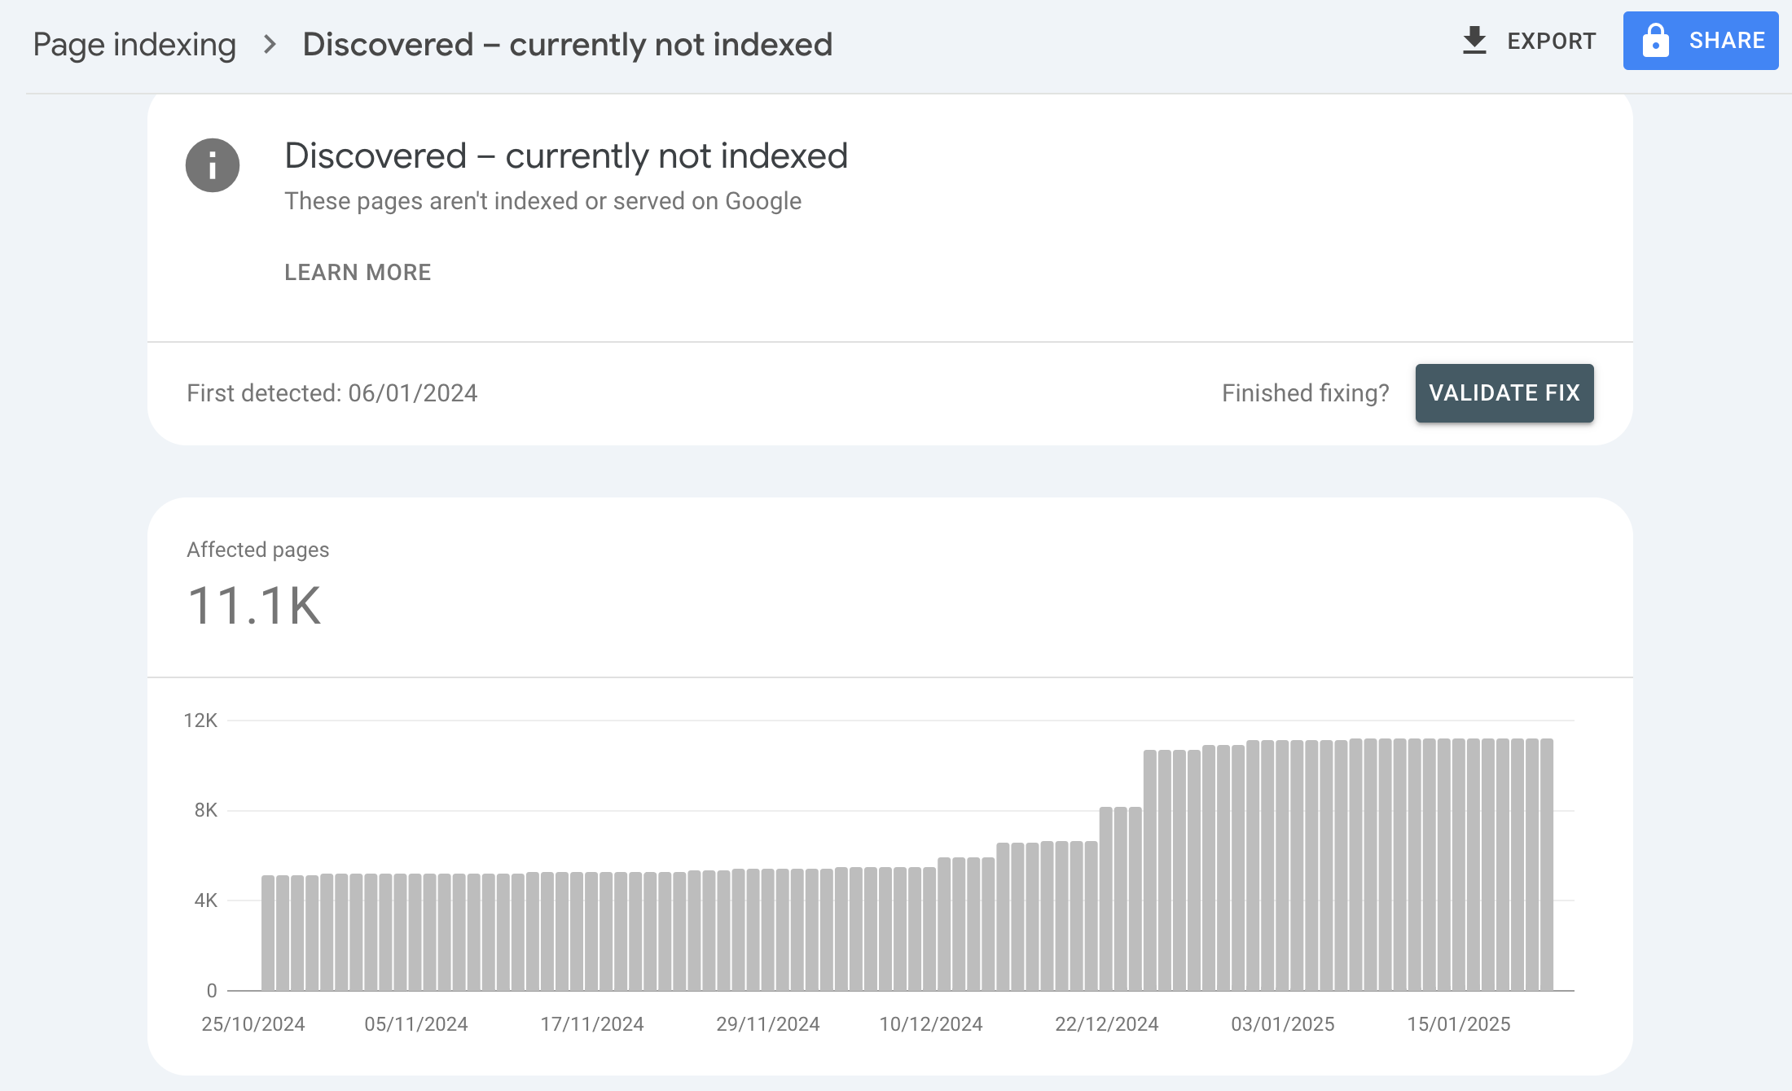Click the lock icon on Share

pos(1655,41)
